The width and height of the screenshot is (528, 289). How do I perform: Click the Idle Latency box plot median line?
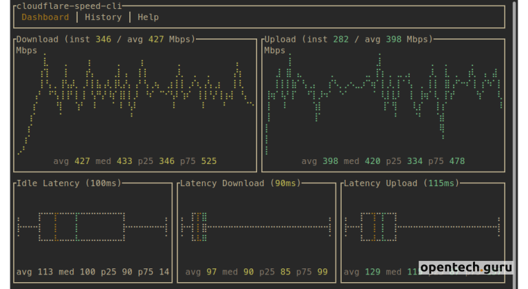coord(56,227)
